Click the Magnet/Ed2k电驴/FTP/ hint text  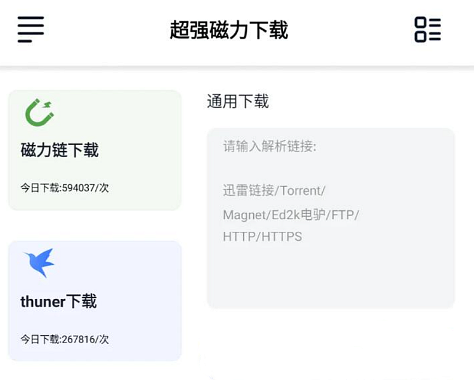[291, 215]
